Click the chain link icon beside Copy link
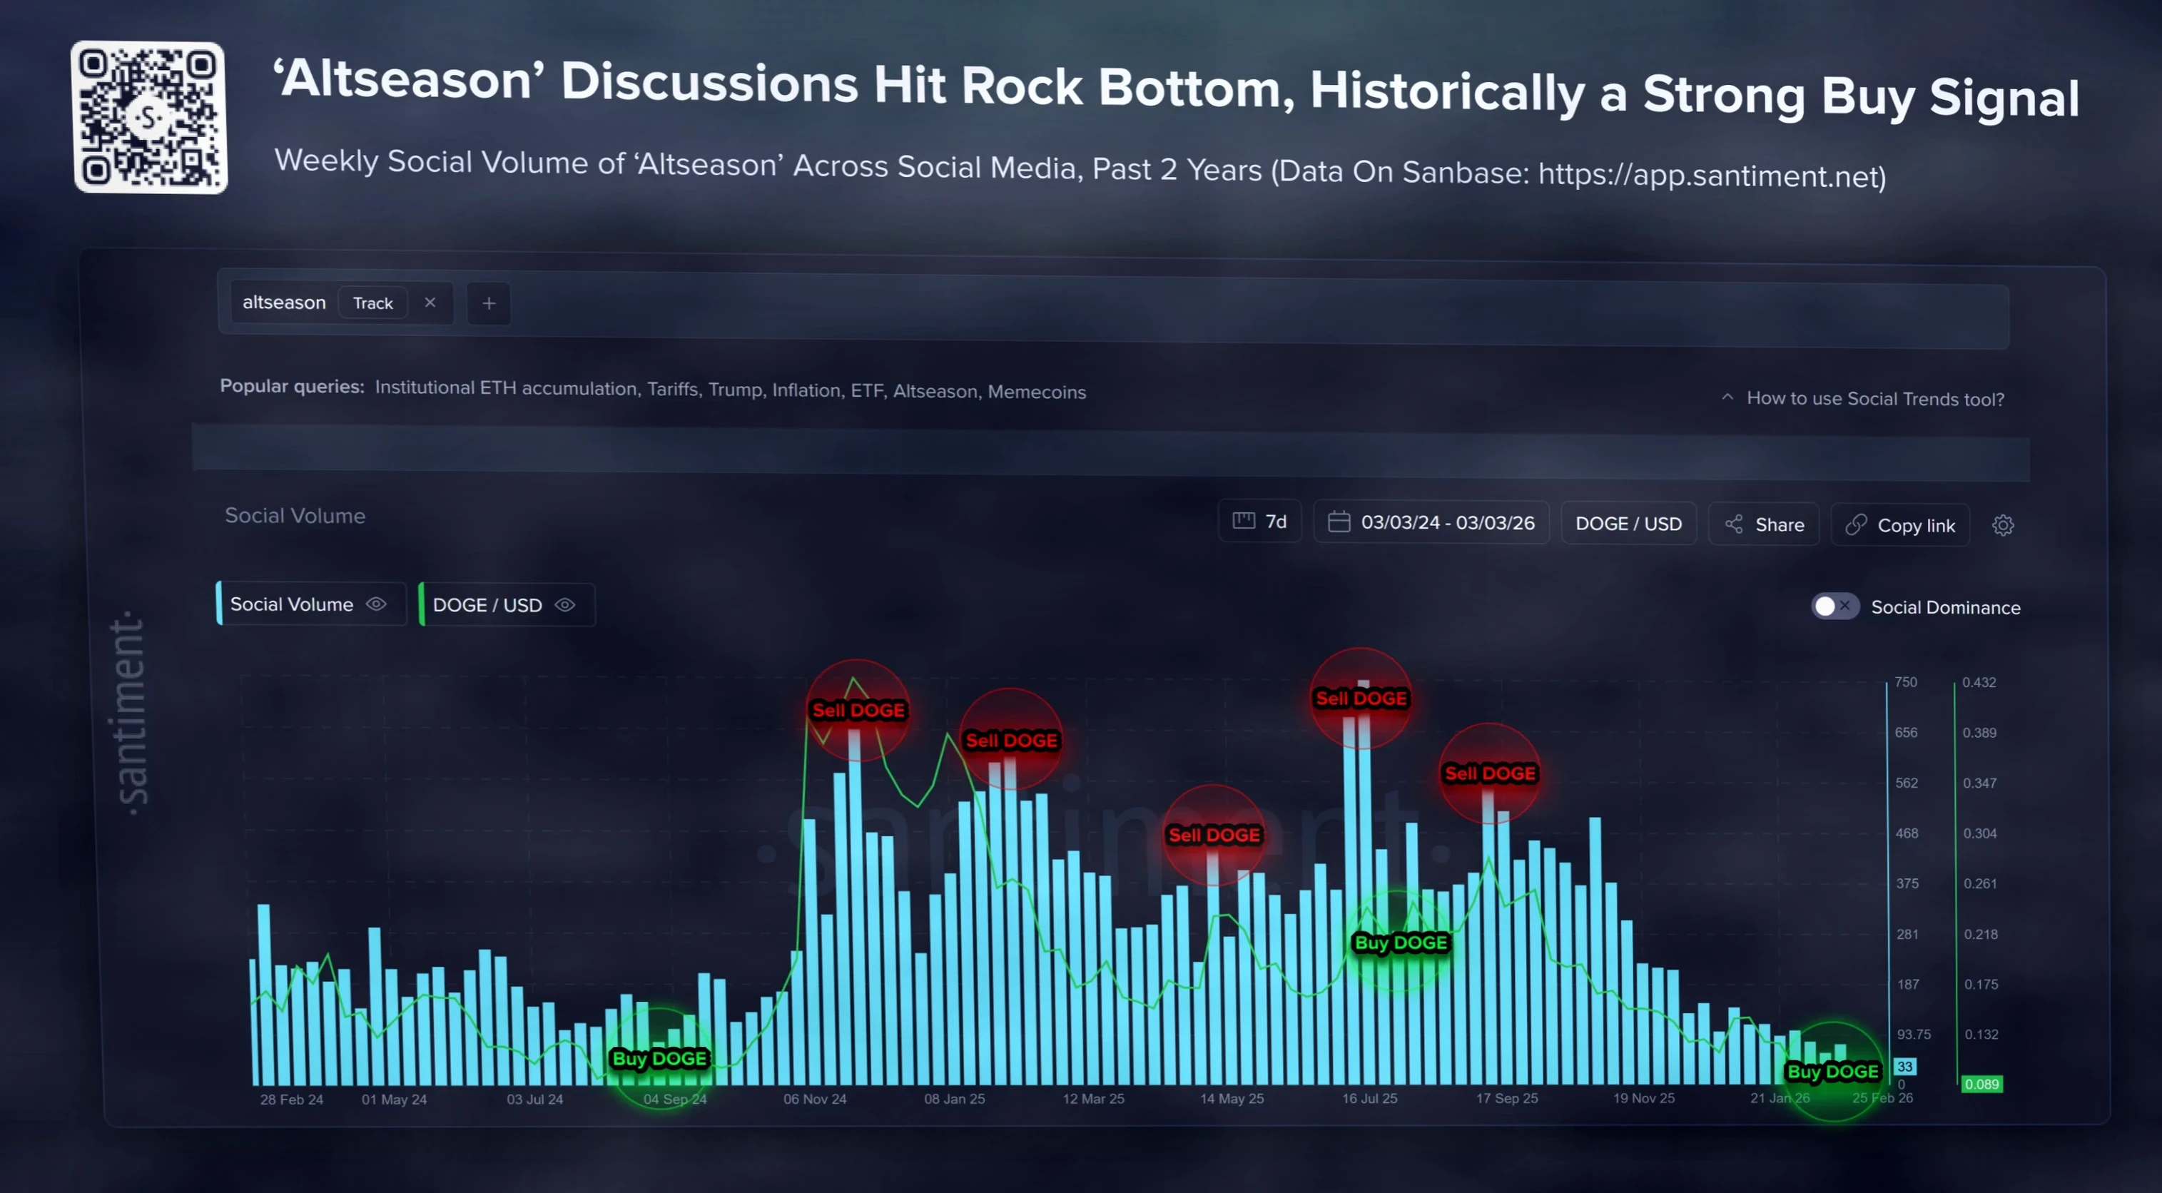Viewport: 2162px width, 1193px height. [1856, 524]
